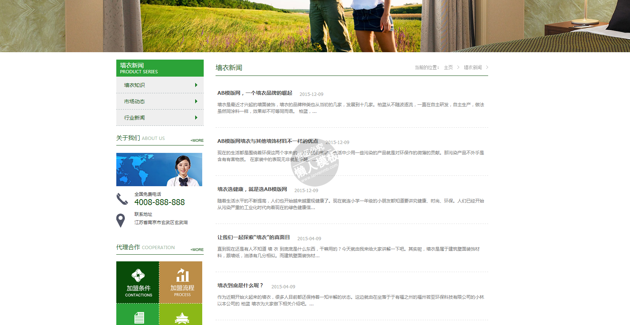View article 墙衣到底是什么呢？
The width and height of the screenshot is (630, 325).
pos(240,286)
